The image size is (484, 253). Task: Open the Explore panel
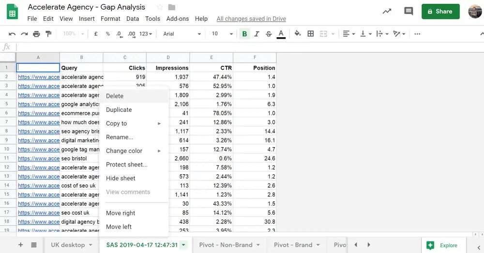coord(443,245)
